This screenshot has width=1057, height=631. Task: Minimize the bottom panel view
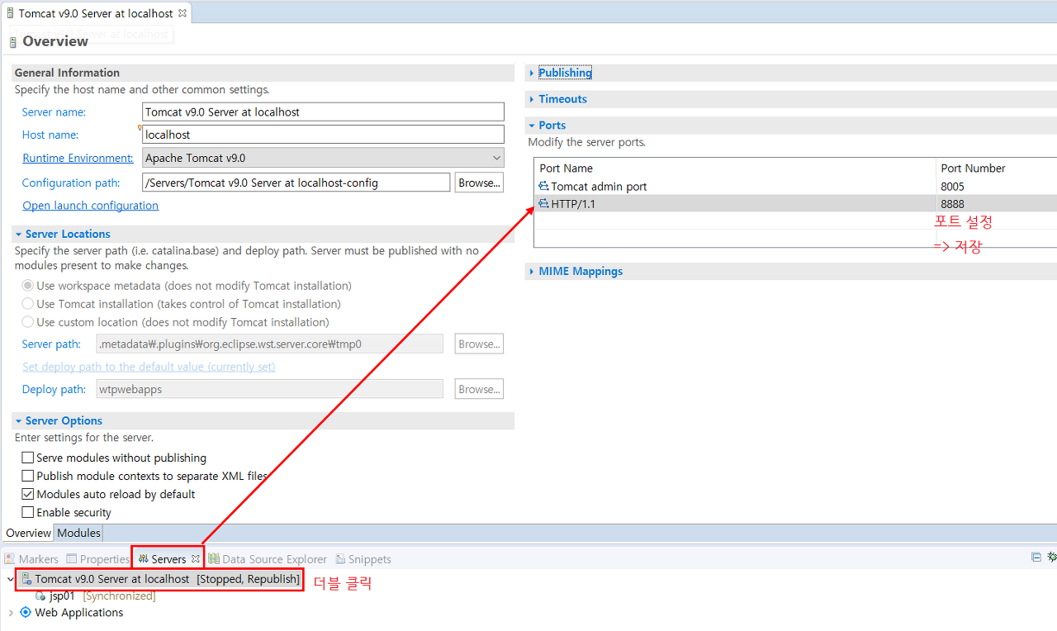pos(1036,557)
